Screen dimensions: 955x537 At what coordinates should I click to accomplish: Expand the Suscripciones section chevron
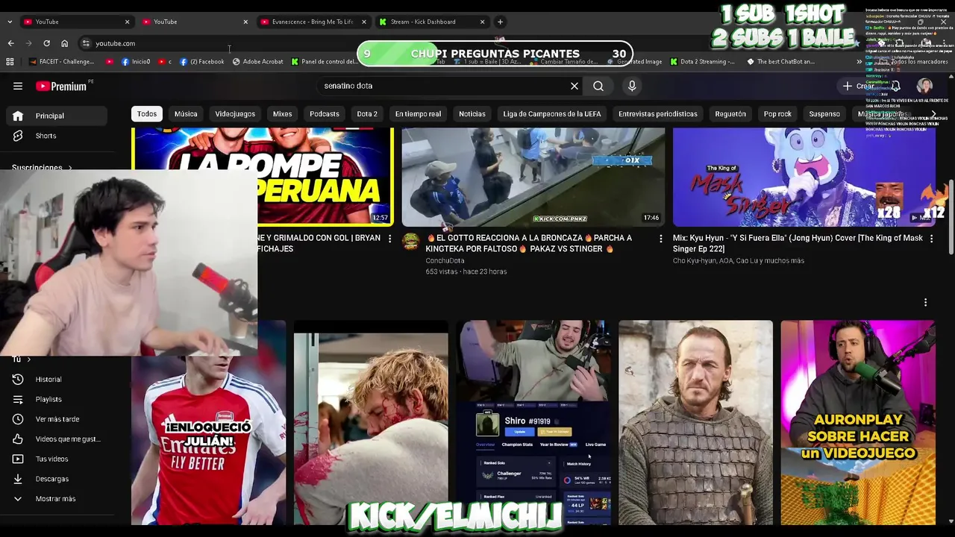coord(70,168)
